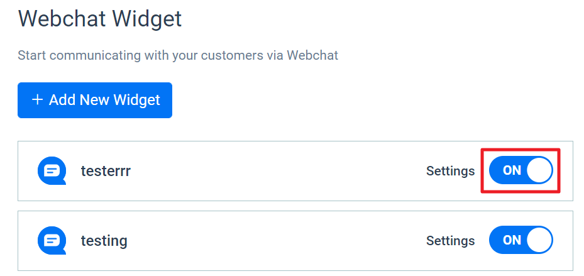This screenshot has height=276, width=584.
Task: Click the ON label in testing's toggle
Action: coord(512,241)
